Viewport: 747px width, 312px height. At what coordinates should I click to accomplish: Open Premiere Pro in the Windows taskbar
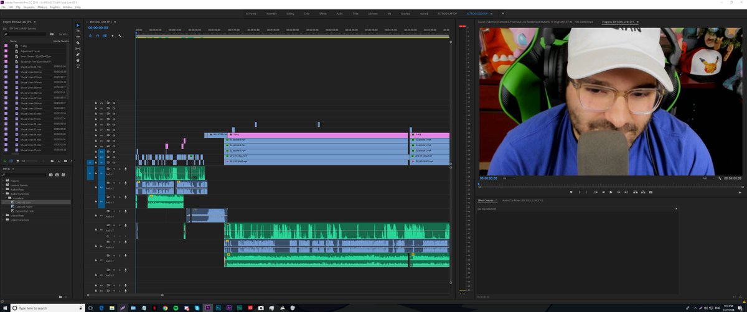tap(208, 307)
